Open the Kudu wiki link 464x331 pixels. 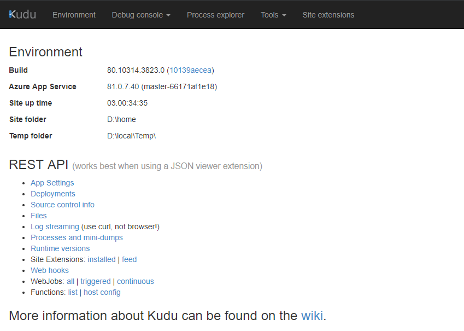pyautogui.click(x=312, y=316)
